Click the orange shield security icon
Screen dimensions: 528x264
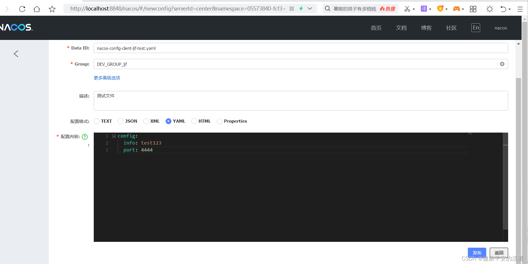(x=440, y=9)
